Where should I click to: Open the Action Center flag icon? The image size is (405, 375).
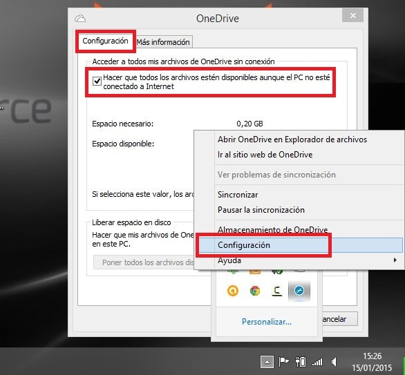point(283,362)
